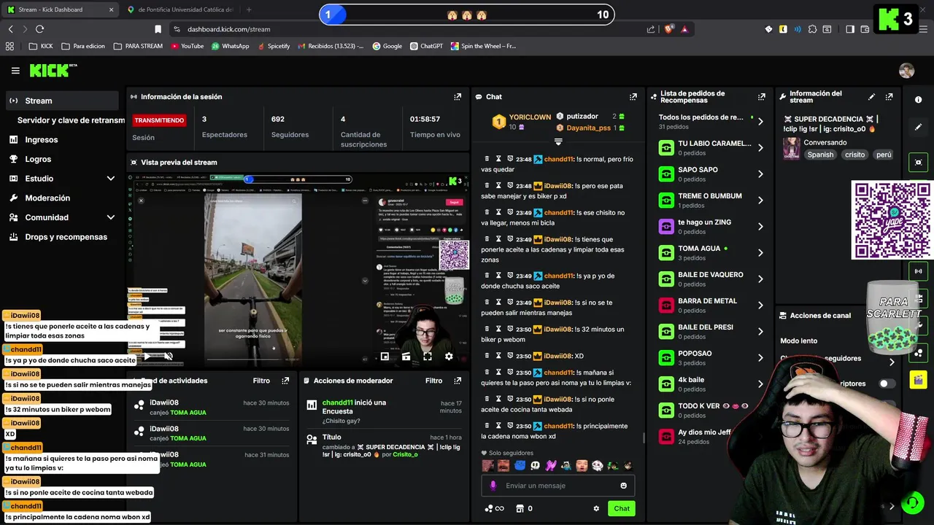The height and width of the screenshot is (525, 934).
Task: Expand the te hago un ZING reward
Action: click(760, 226)
